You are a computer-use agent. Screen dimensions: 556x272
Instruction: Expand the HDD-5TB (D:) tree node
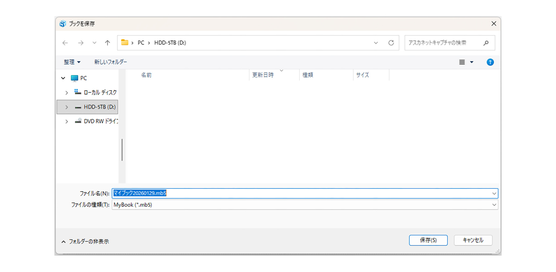tap(66, 107)
